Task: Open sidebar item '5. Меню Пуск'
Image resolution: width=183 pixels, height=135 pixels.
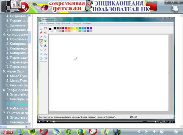Action: 13,71
